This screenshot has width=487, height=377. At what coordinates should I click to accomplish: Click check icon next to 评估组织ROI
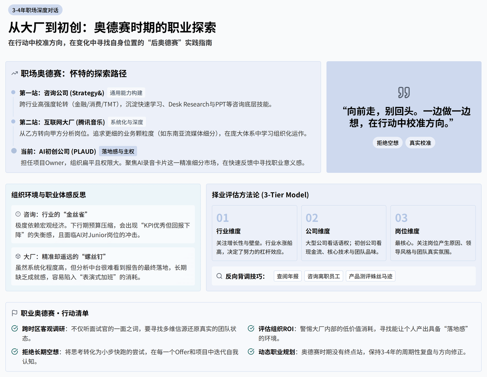tap(251, 328)
